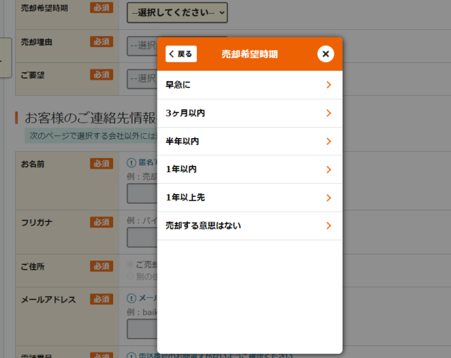Select the 早急に option
This screenshot has width=451, height=358.
250,85
